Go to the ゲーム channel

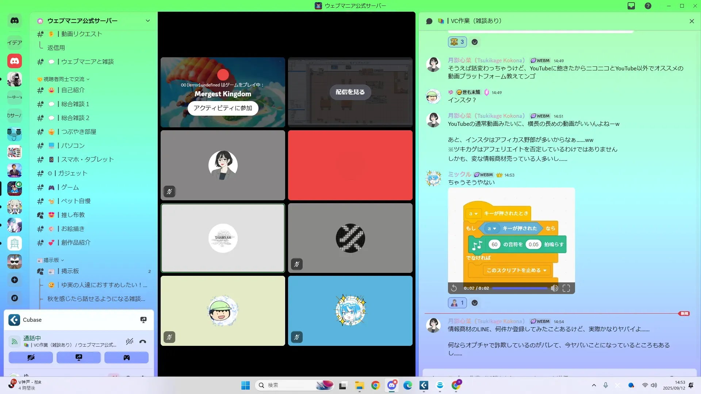[70, 187]
